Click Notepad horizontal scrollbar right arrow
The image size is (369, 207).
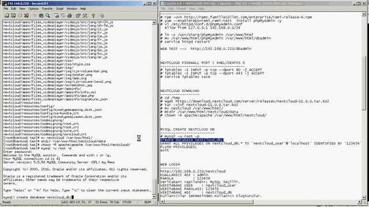[359, 202]
